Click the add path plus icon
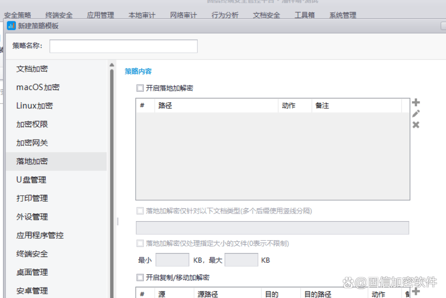Image resolution: width=446 pixels, height=298 pixels. 416,102
